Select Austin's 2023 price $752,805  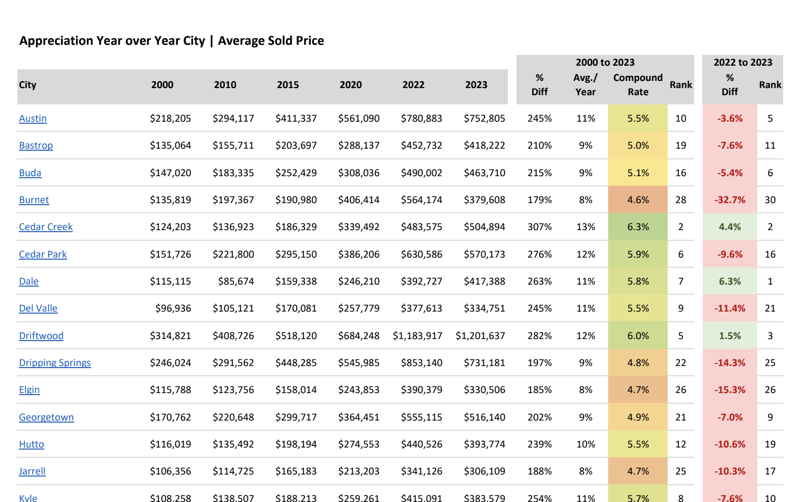click(x=484, y=119)
